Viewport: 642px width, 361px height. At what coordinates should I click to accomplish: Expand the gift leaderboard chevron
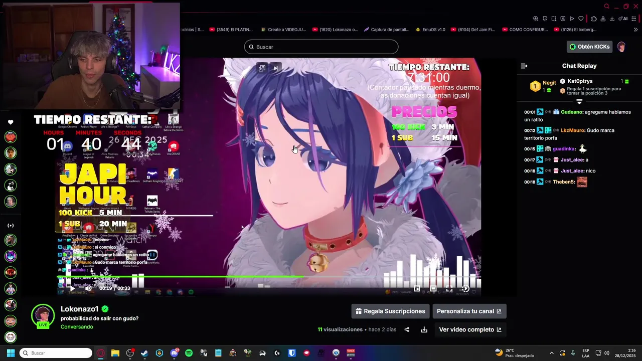[579, 101]
